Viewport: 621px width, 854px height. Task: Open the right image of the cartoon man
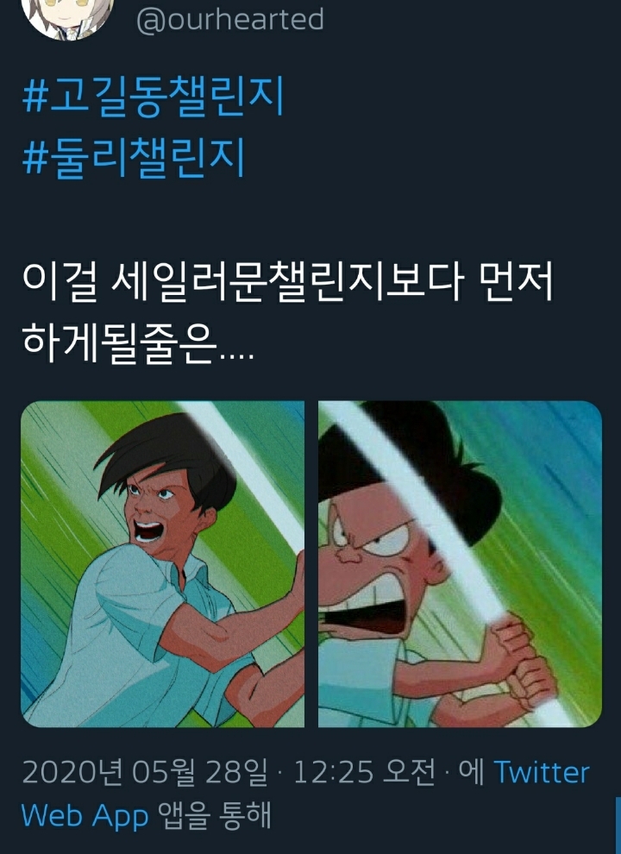coord(460,564)
